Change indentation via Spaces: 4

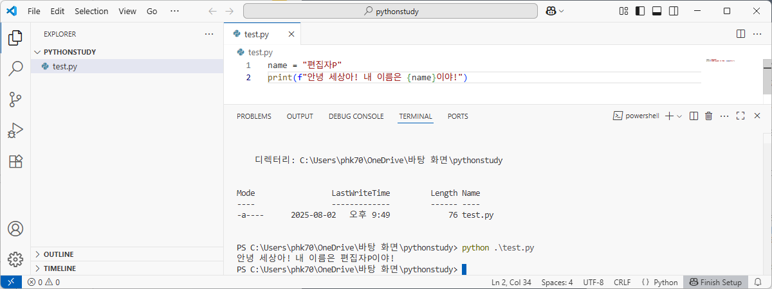557,282
